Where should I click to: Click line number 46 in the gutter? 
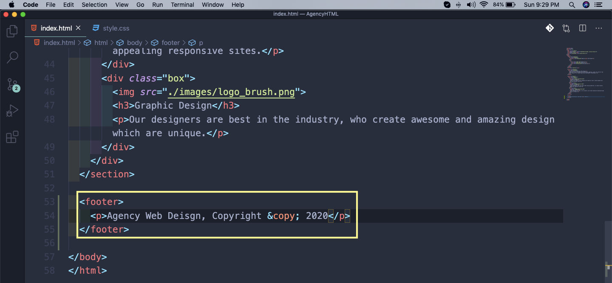pyautogui.click(x=49, y=92)
